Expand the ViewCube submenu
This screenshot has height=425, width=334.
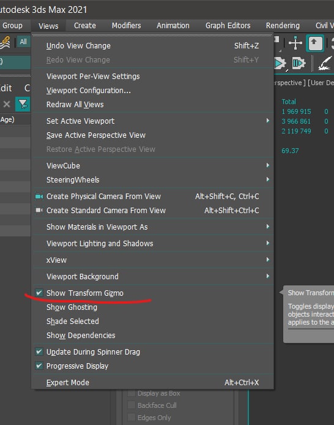pyautogui.click(x=152, y=166)
